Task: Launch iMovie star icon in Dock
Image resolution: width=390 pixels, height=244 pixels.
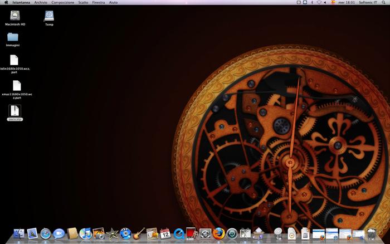Action: [112, 234]
